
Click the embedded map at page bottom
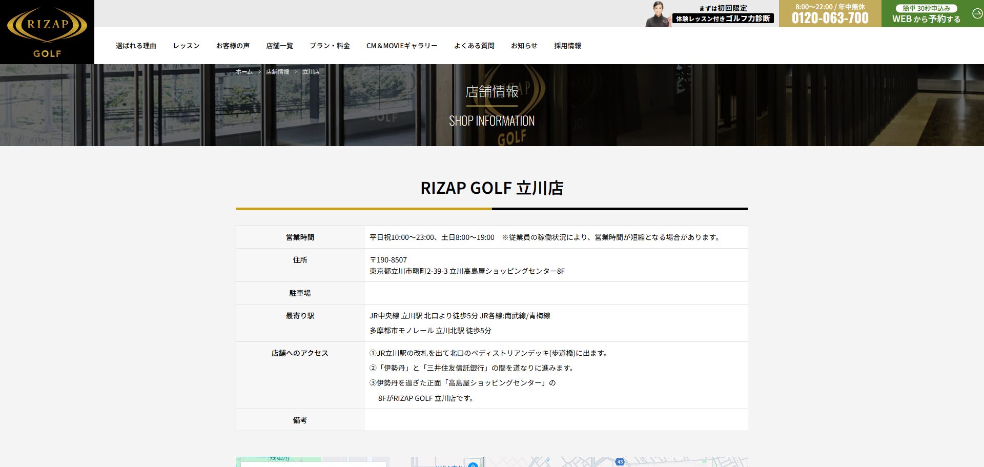(492, 462)
